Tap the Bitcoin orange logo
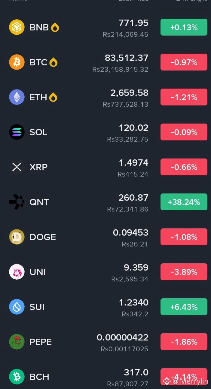This screenshot has height=389, width=211. click(17, 62)
